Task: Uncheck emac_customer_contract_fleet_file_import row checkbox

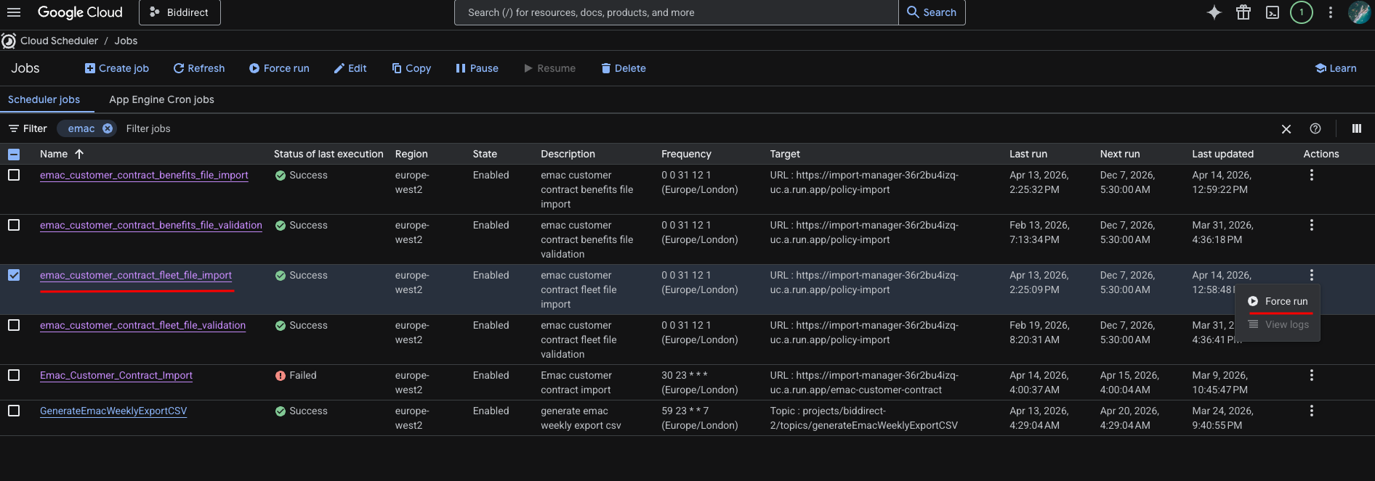Action: 14,275
